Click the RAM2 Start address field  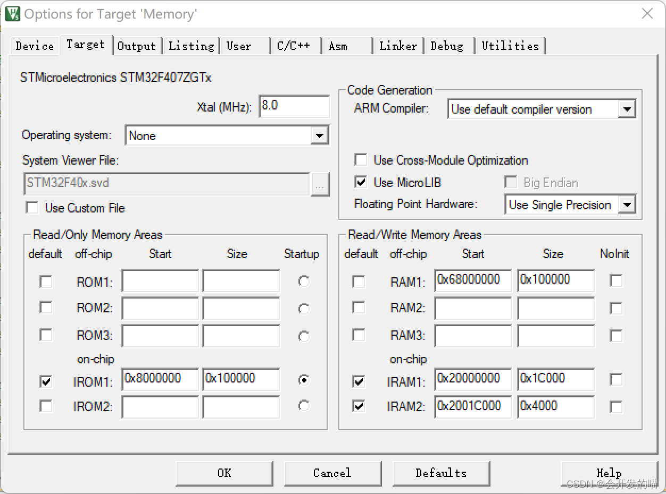point(473,309)
